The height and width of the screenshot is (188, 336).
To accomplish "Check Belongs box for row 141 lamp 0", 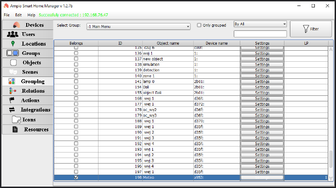I will [x=76, y=82].
